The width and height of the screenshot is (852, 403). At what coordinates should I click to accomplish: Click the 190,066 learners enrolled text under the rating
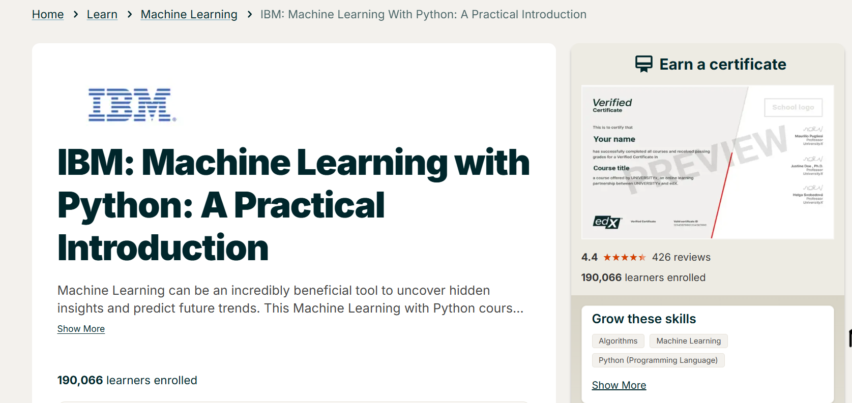click(x=643, y=277)
